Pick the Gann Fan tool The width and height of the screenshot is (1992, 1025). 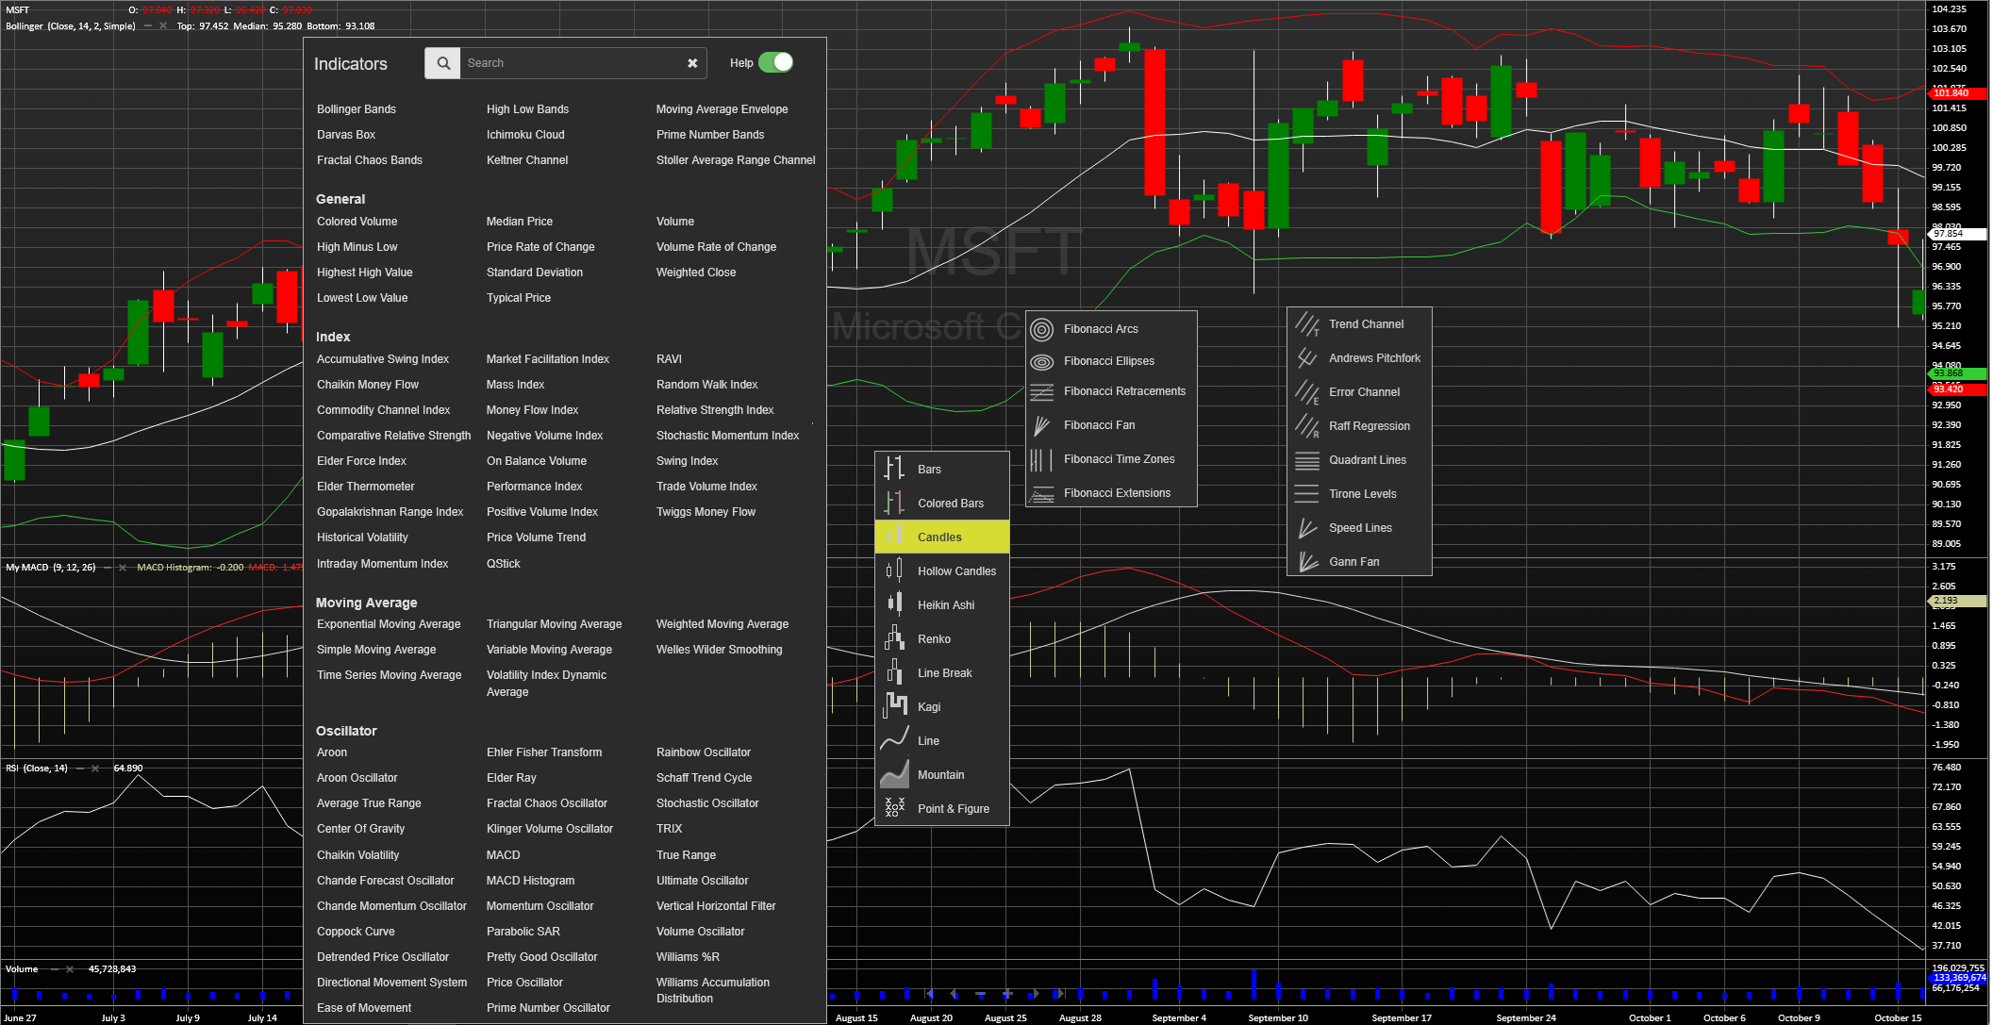1359,562
